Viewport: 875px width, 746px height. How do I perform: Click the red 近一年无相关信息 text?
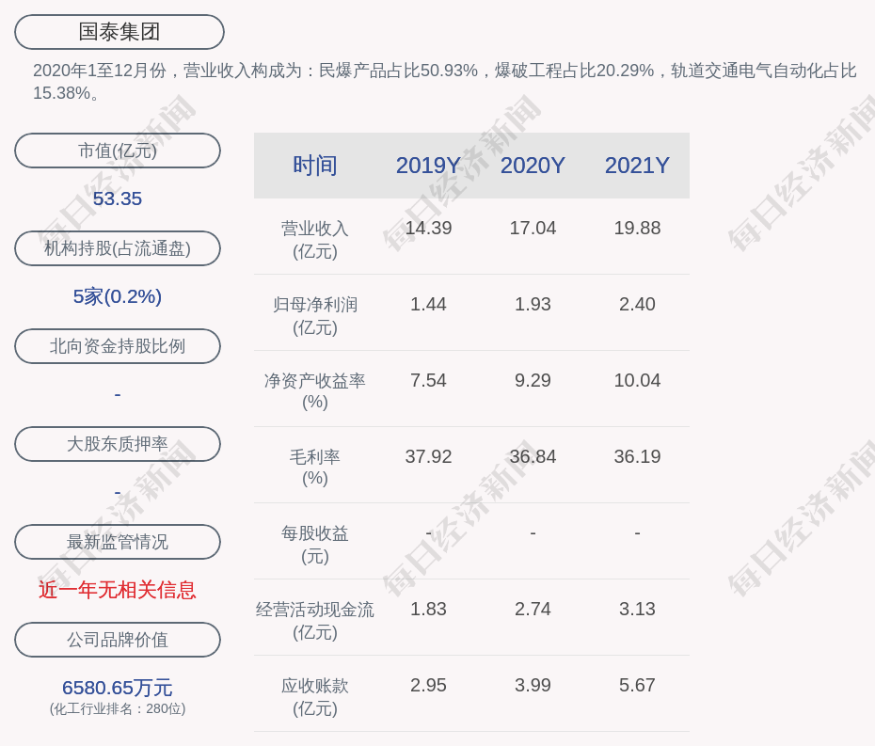118,590
